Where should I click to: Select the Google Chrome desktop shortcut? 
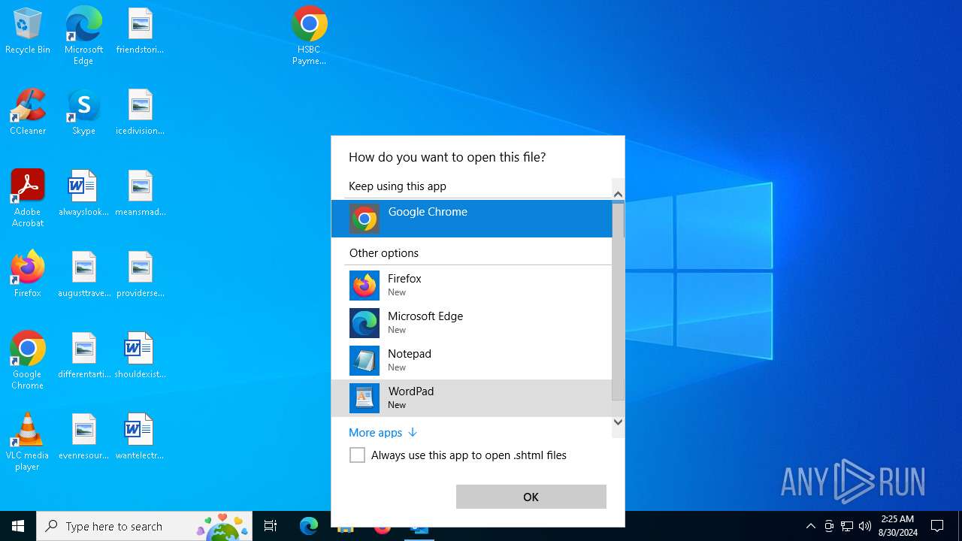(x=28, y=361)
